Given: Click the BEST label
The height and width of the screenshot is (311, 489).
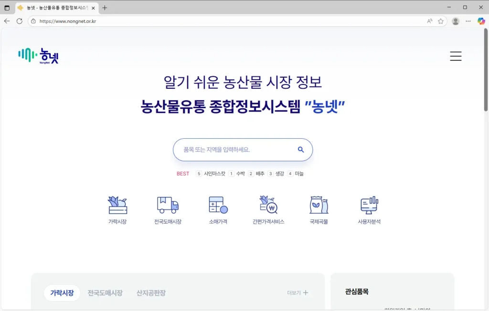Looking at the screenshot, I should point(183,174).
